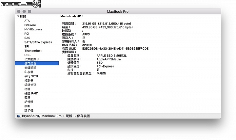Select NVMExpress in the sidebar
Image resolution: width=236 pixels, height=140 pixels.
click(33, 29)
